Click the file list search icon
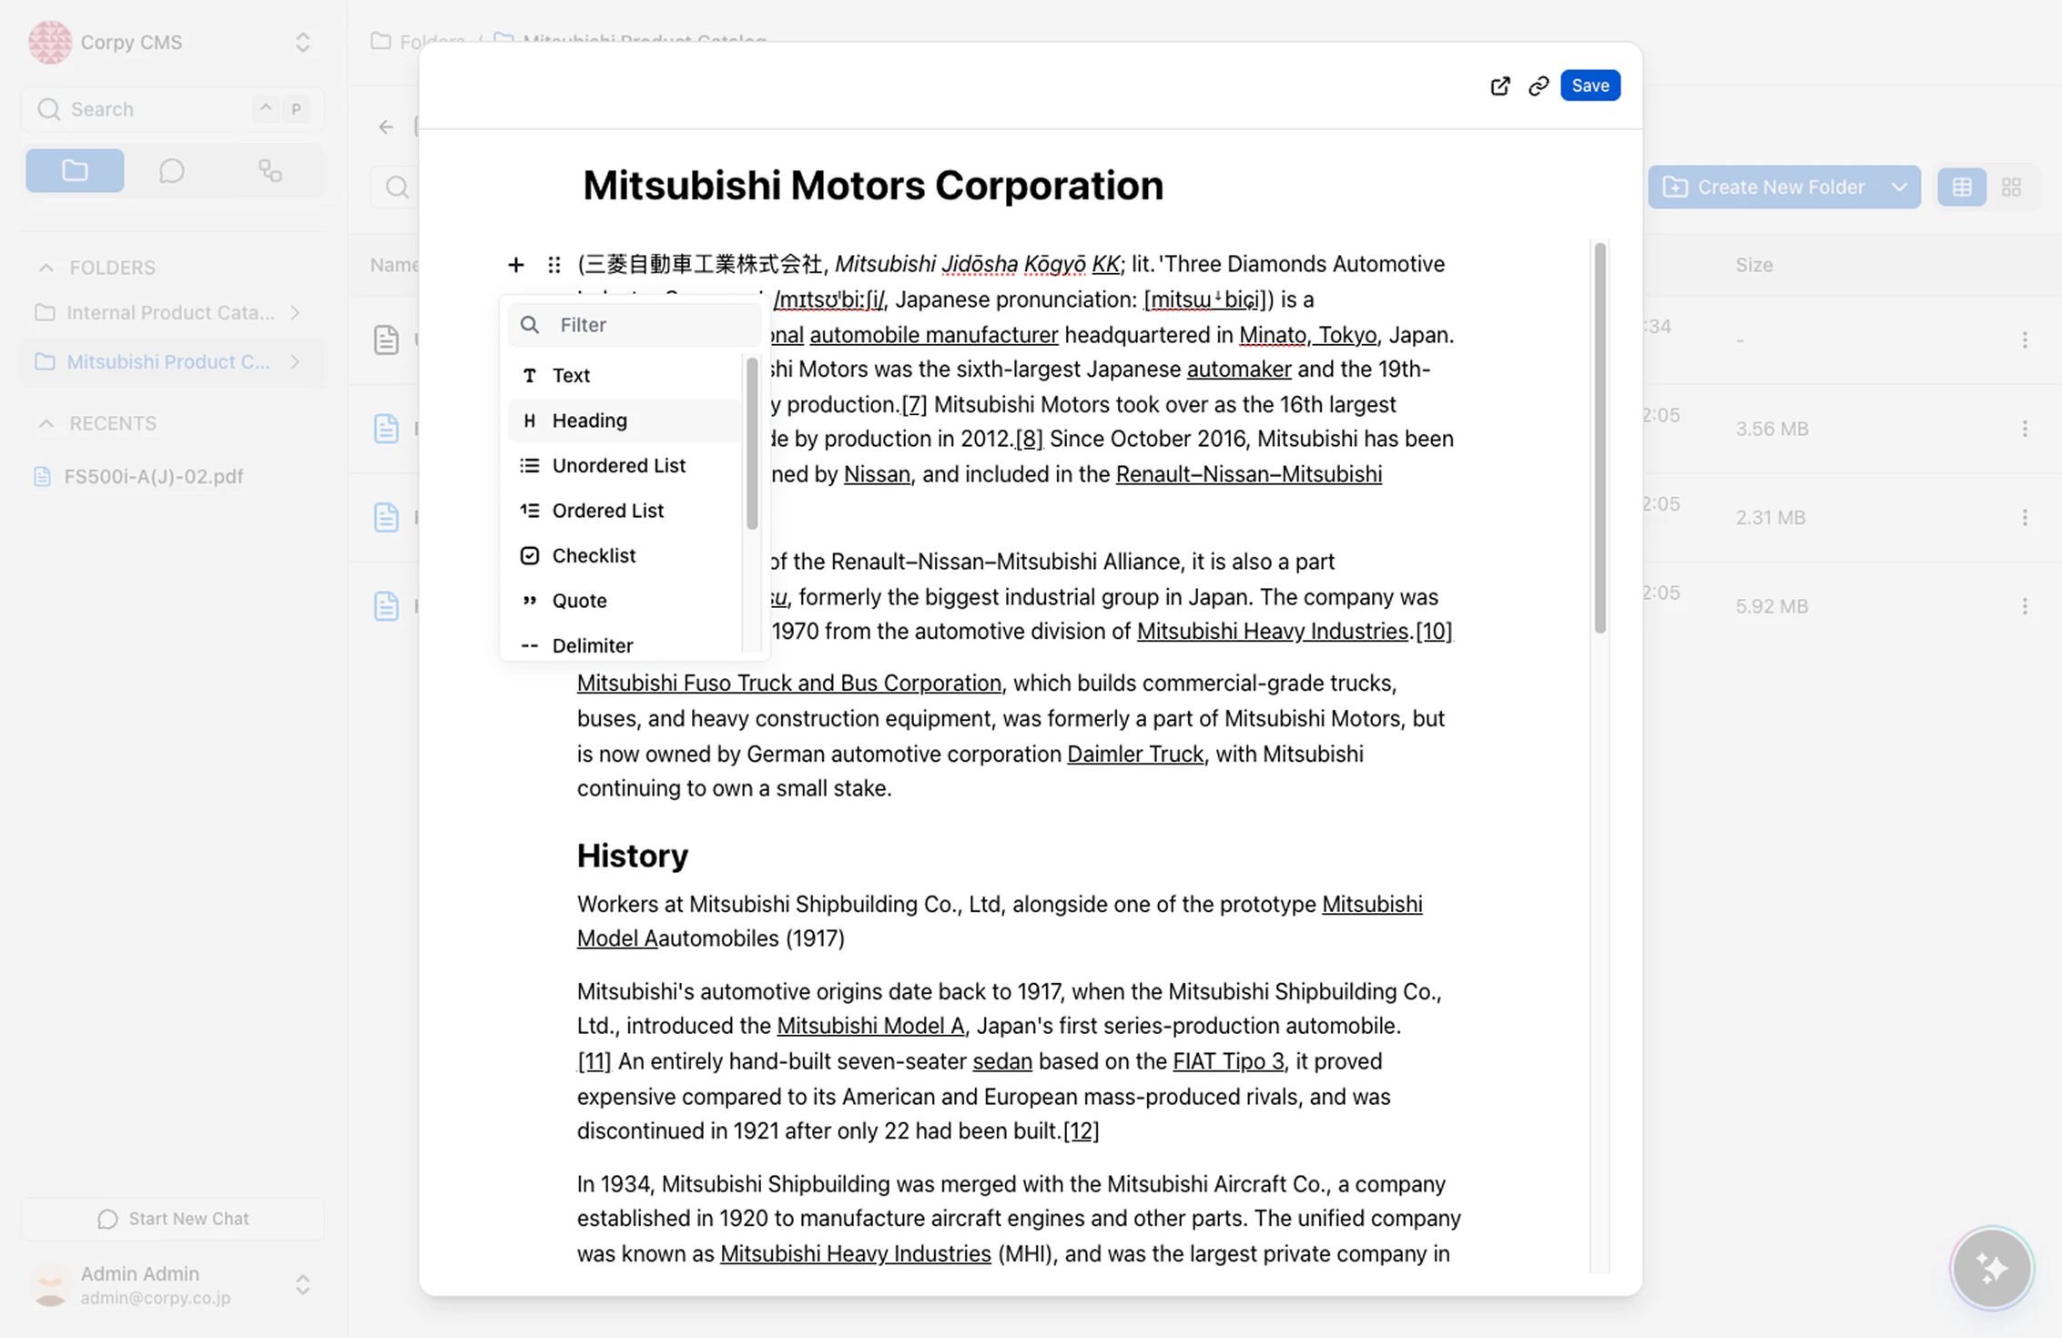This screenshot has height=1338, width=2062. 397,188
